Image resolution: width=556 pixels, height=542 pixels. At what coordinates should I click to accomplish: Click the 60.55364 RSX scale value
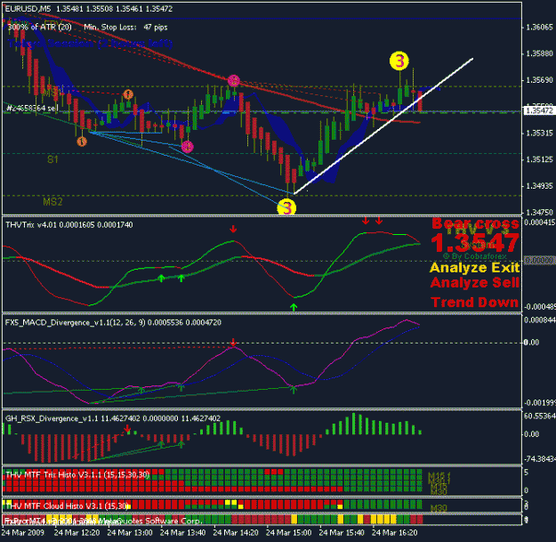[x=539, y=416]
